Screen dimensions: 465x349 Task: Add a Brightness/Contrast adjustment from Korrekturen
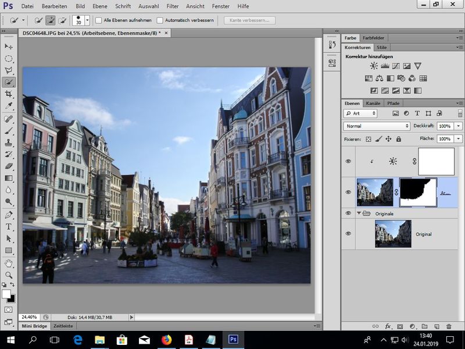point(374,66)
